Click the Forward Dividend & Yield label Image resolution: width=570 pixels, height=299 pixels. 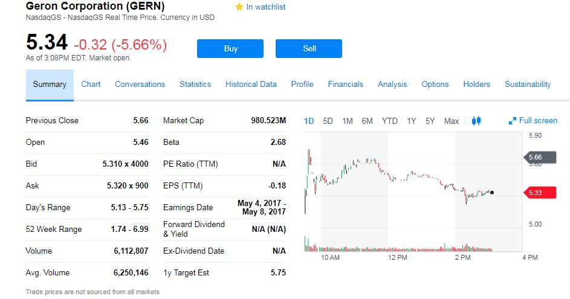[194, 230]
